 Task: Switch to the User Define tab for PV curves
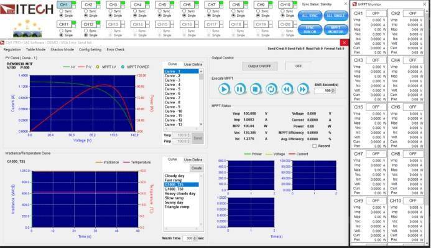[193, 64]
